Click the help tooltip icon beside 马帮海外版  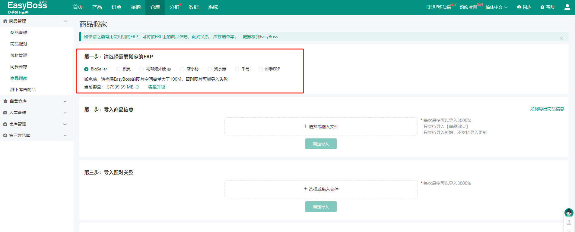[169, 70]
